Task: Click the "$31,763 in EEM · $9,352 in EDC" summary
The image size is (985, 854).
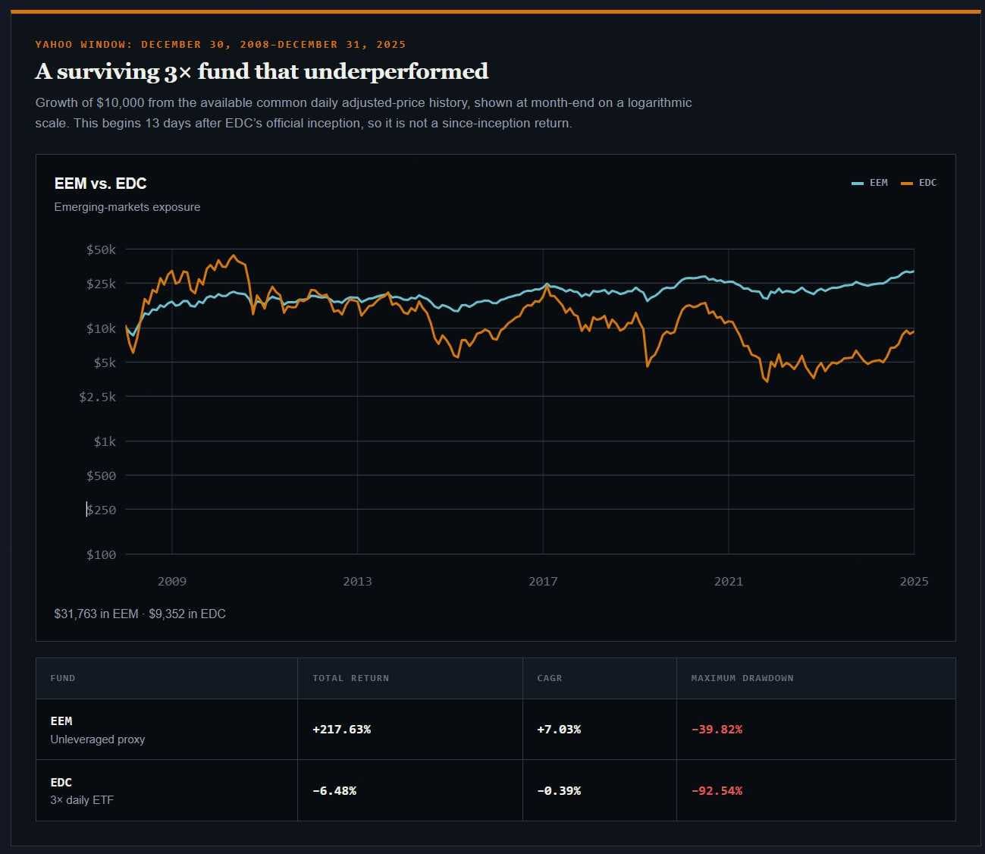Action: coord(140,614)
